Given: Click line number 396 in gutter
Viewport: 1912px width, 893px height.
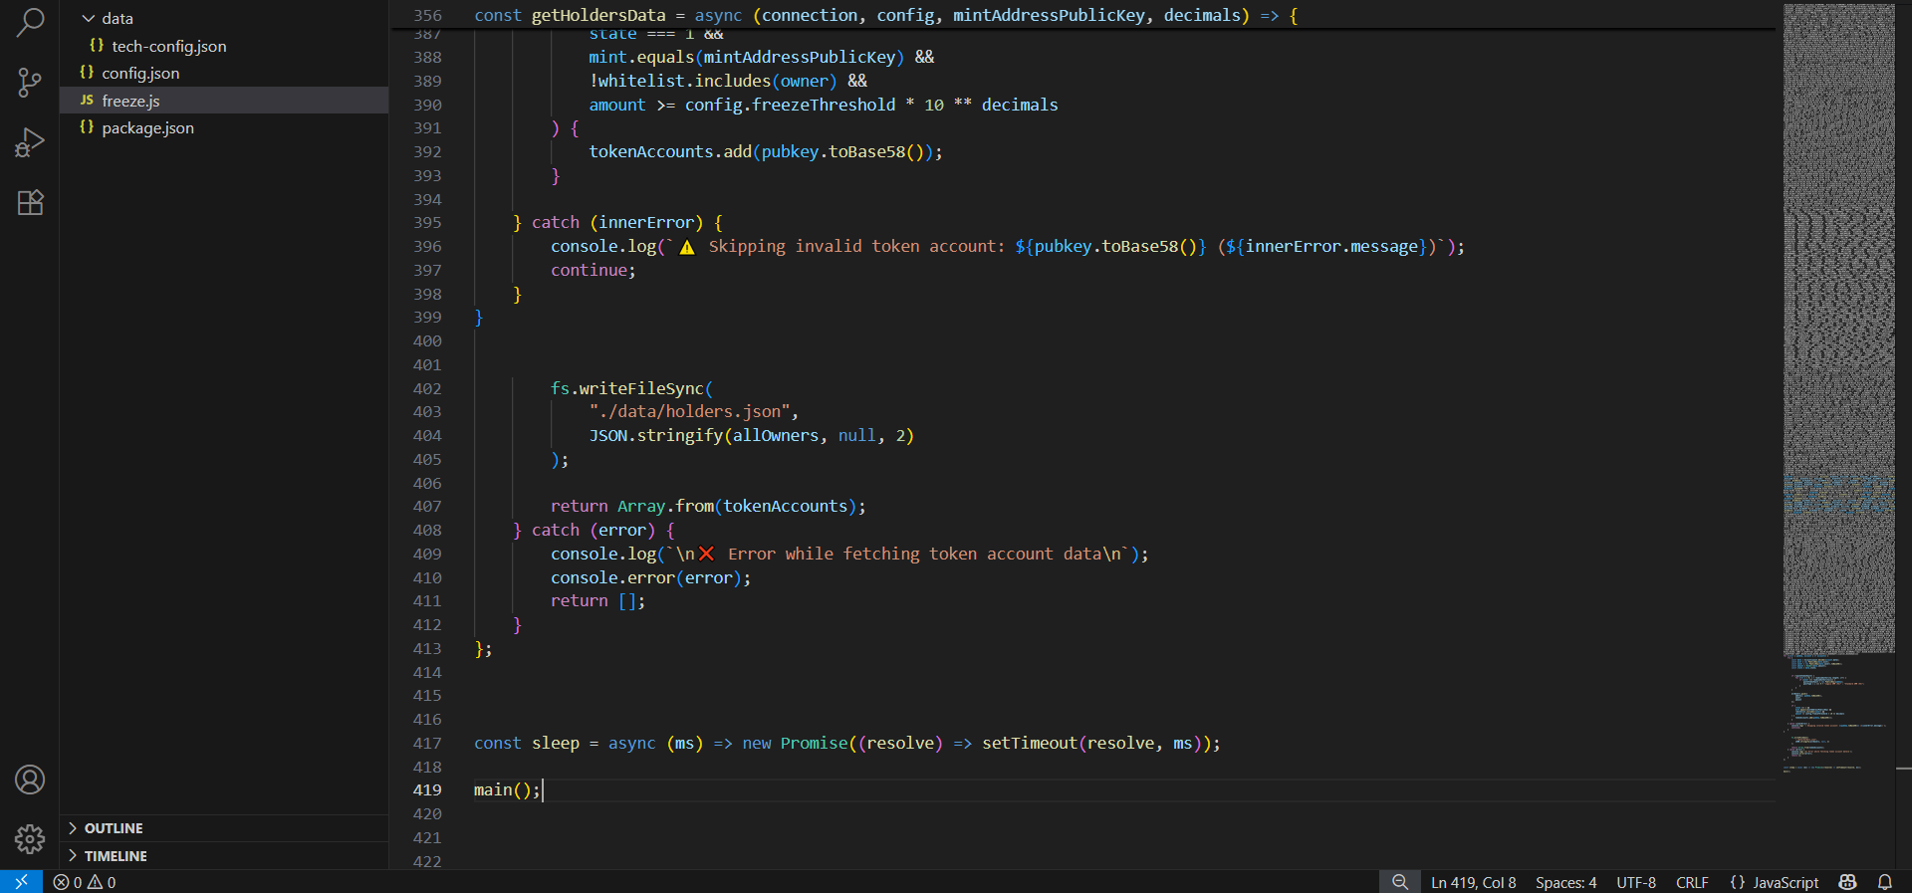Looking at the screenshot, I should coord(427,246).
